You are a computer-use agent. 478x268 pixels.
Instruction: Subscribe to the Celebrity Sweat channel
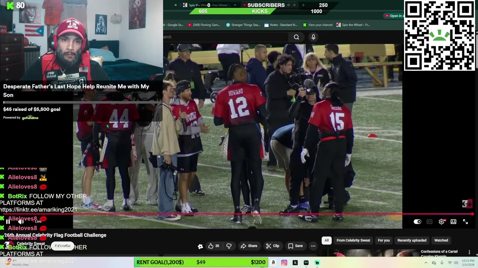tap(62, 246)
